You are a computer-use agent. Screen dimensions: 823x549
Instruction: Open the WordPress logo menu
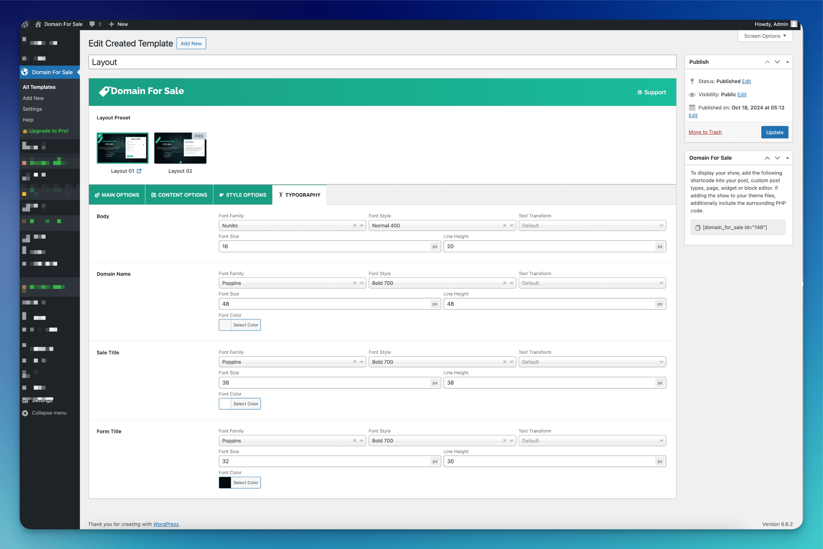click(25, 24)
